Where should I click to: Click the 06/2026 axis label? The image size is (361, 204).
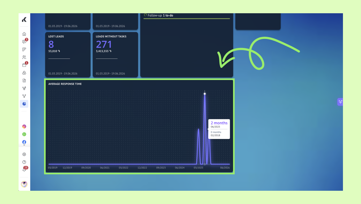click(x=225, y=168)
